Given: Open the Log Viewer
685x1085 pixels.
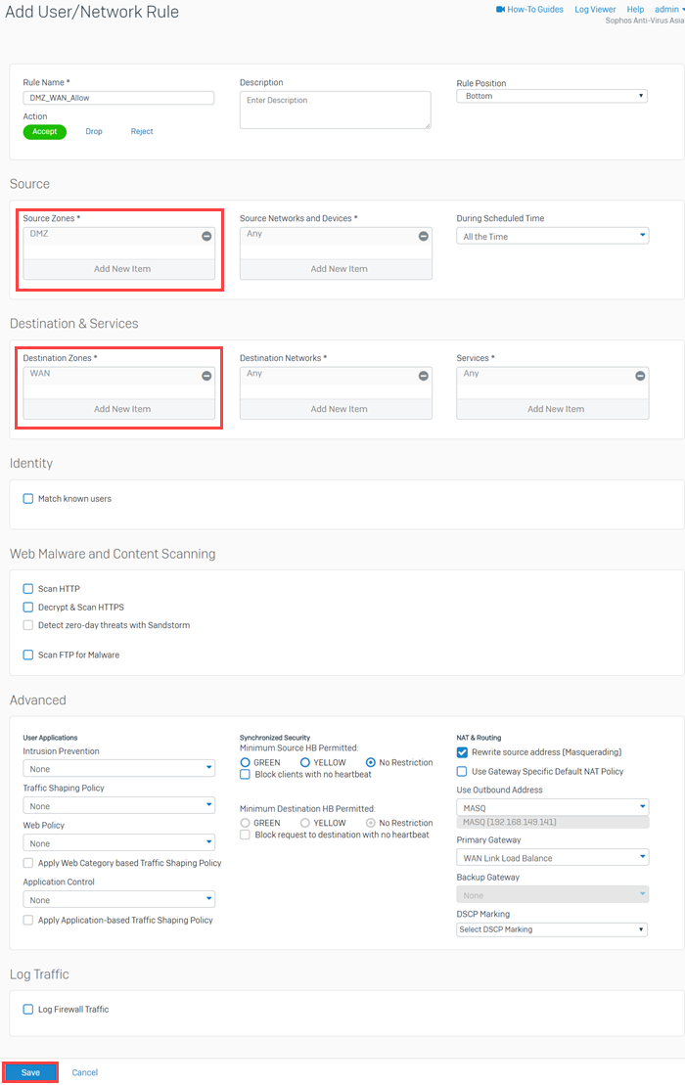Looking at the screenshot, I should tap(597, 9).
